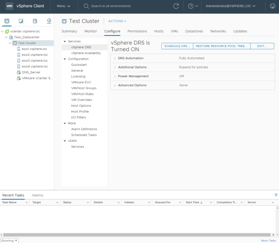Switch to the Permissions tab
Screen dimensions: 279x243
[137, 31]
